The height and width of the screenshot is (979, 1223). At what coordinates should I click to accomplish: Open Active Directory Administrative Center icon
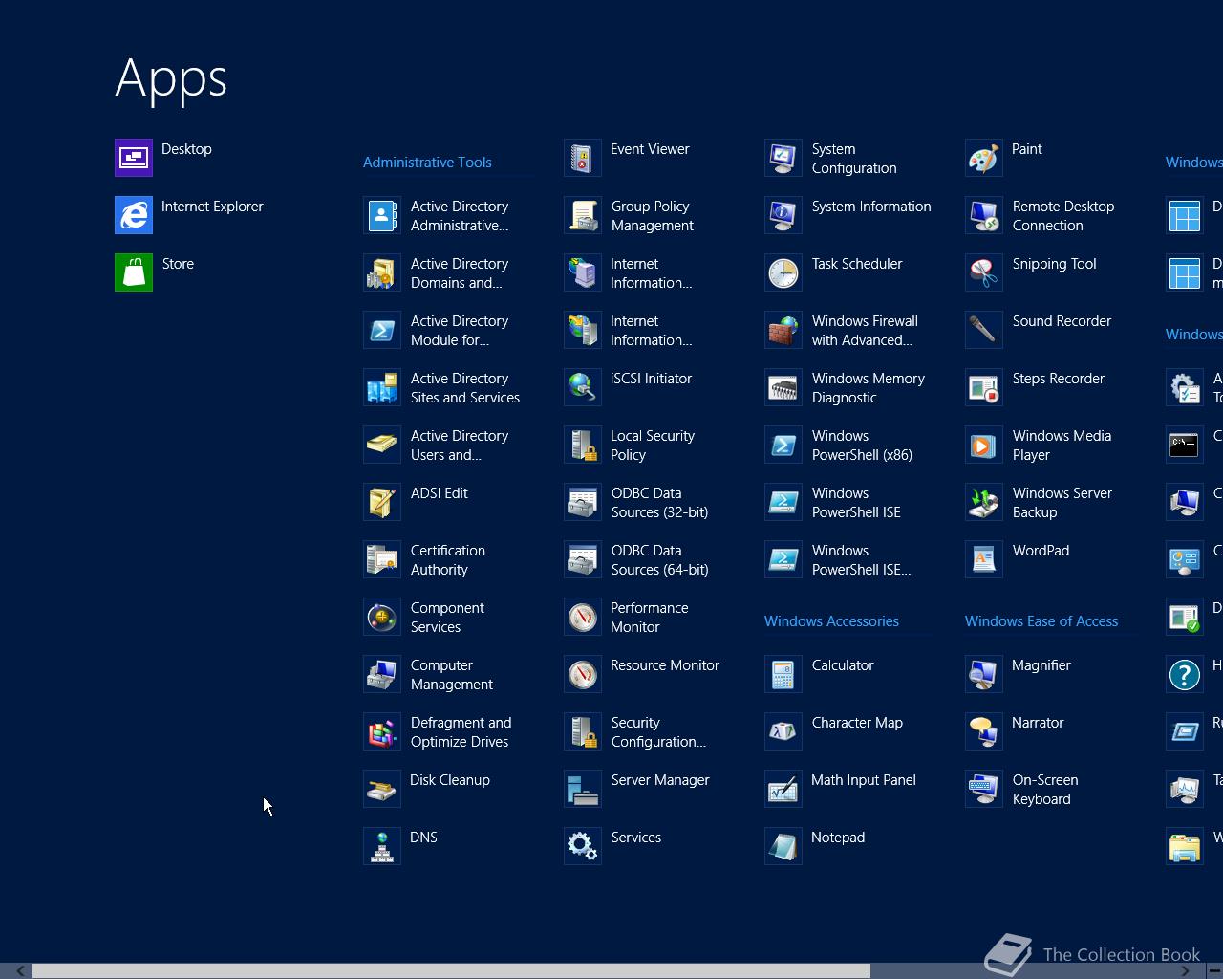382,215
